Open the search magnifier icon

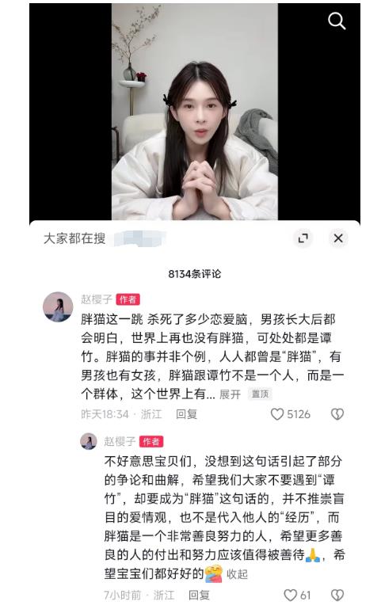tap(337, 21)
